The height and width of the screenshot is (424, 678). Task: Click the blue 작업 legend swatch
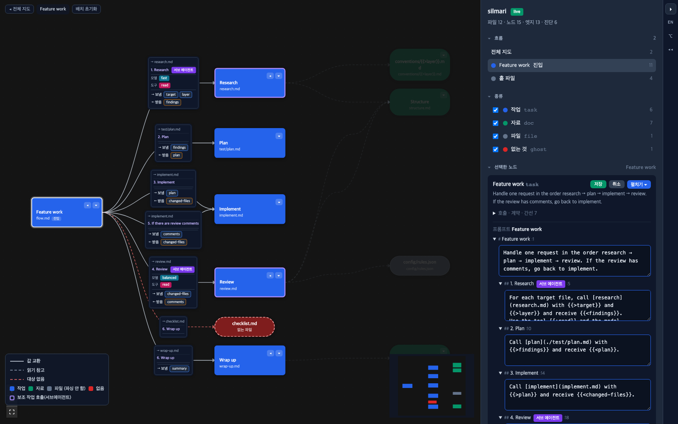point(12,388)
